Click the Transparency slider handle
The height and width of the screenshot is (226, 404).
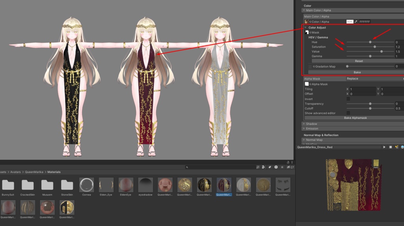click(370, 104)
